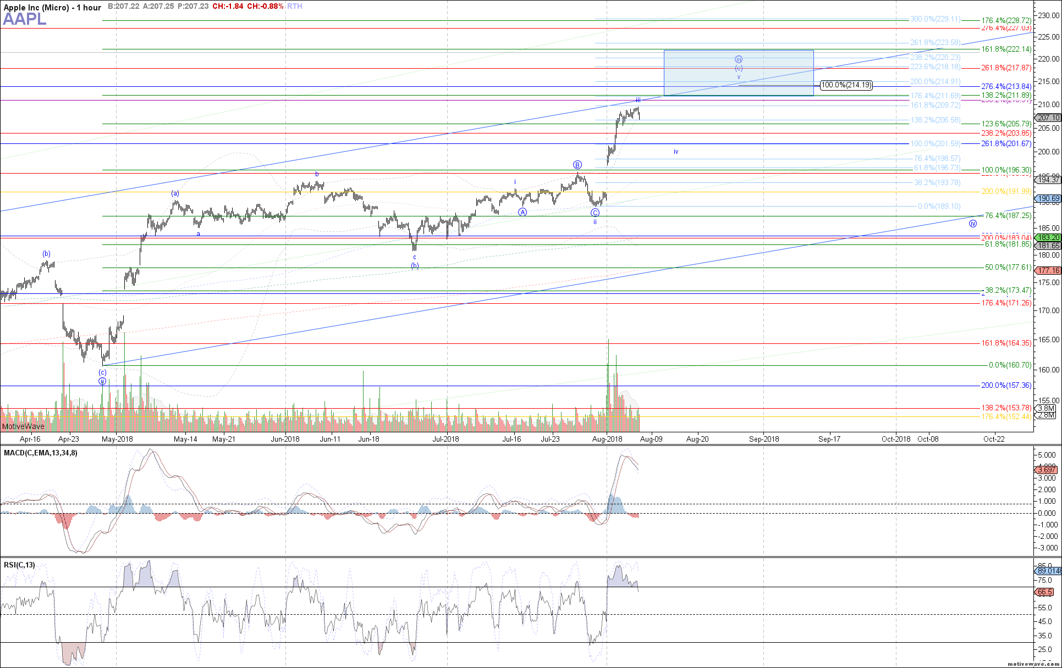Click the May-2018 date axis label
Image resolution: width=1062 pixels, height=668 pixels.
(117, 439)
